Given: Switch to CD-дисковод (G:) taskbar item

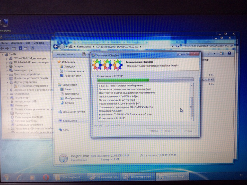Looking at the screenshot, I should pos(104,177).
